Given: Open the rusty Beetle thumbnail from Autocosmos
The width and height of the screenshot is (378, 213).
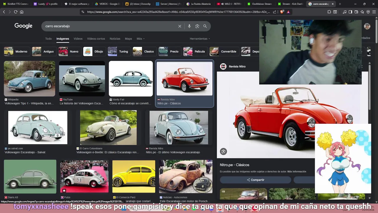Looking at the screenshot, I should tap(186, 176).
